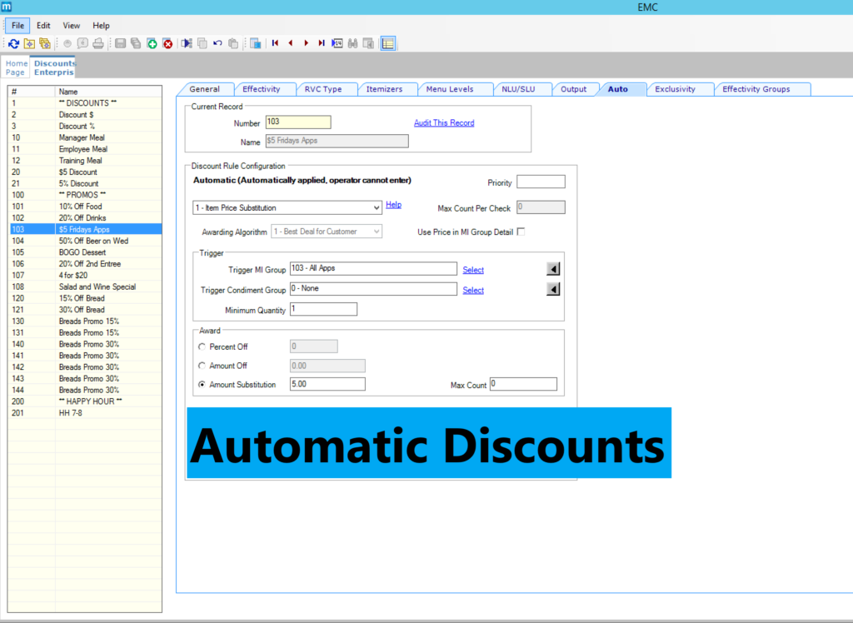This screenshot has height=623, width=853.
Task: Open the View menu
Action: 72,26
